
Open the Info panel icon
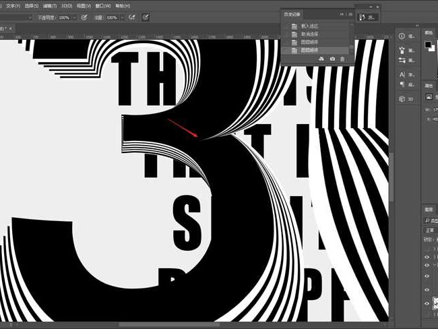[x=402, y=36]
